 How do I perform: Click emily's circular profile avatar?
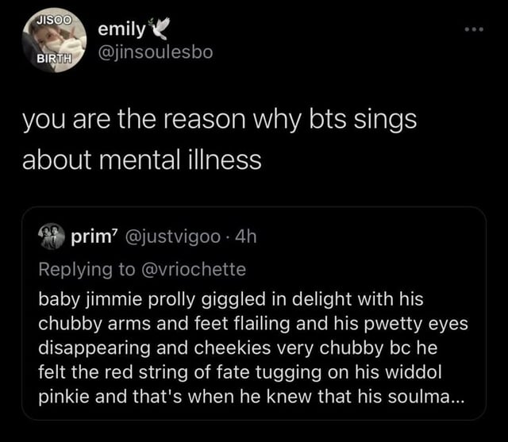pyautogui.click(x=52, y=42)
